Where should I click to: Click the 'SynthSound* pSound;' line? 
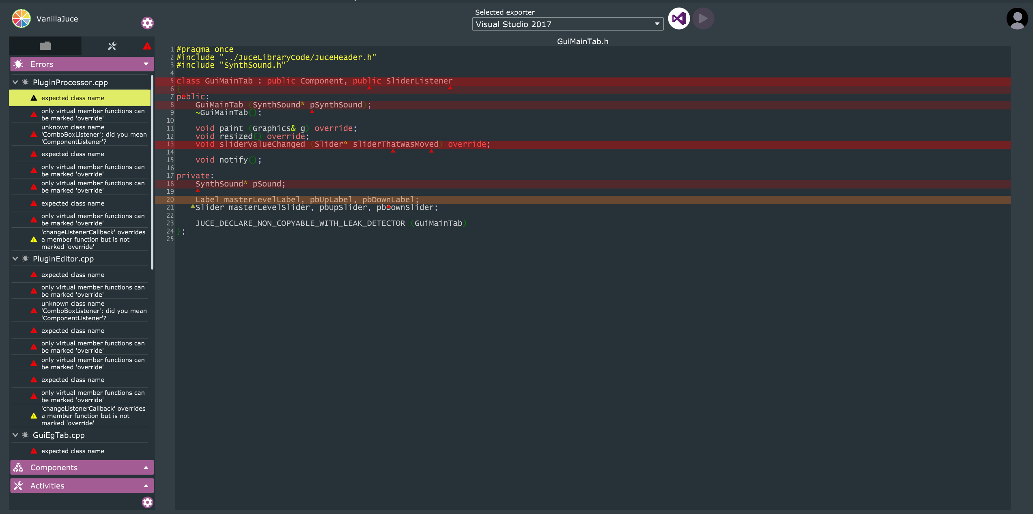(x=240, y=184)
